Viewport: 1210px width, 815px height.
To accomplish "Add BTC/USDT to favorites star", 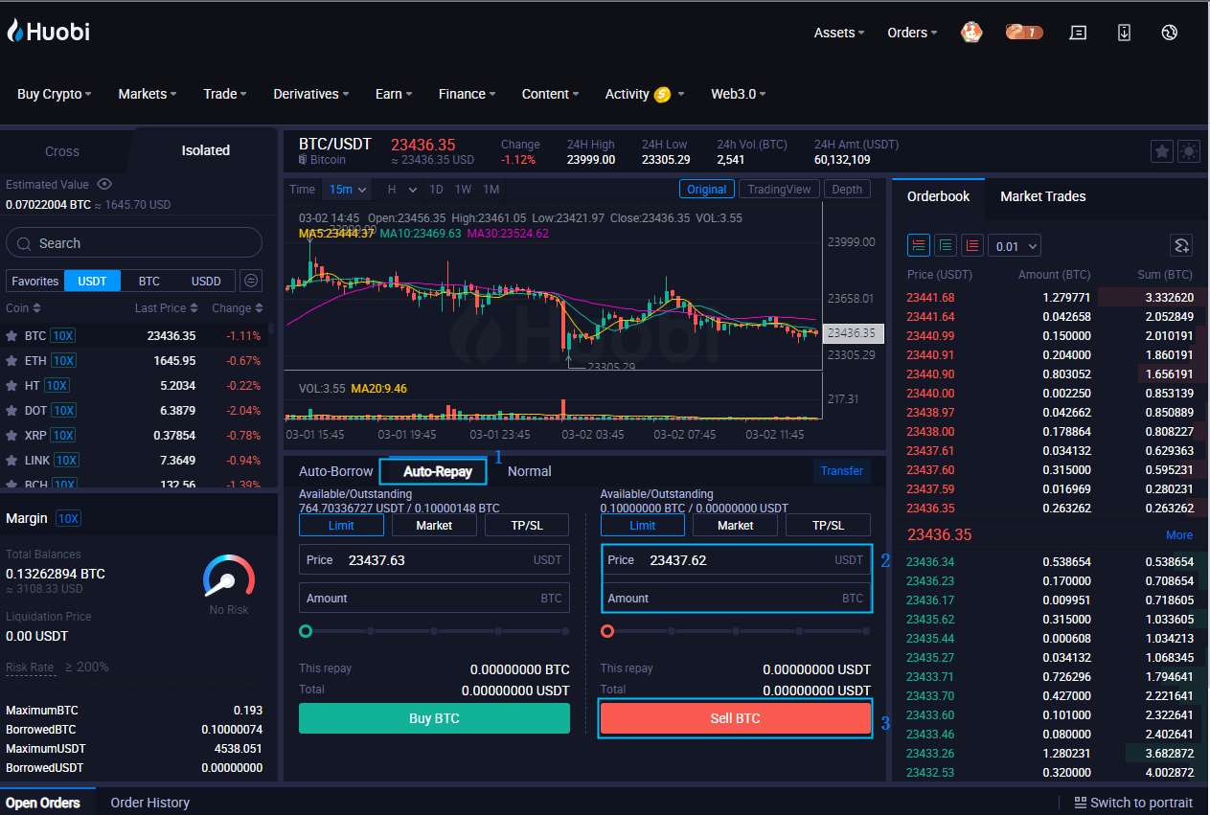I will (1161, 151).
